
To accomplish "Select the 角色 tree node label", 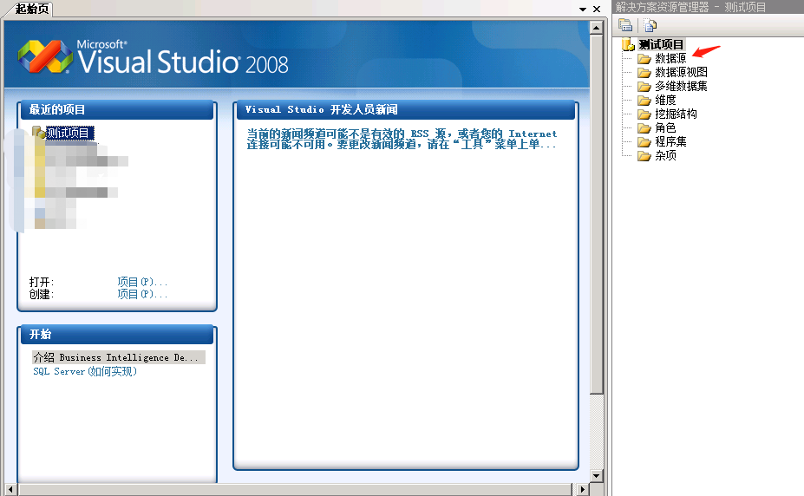I will click(x=665, y=127).
